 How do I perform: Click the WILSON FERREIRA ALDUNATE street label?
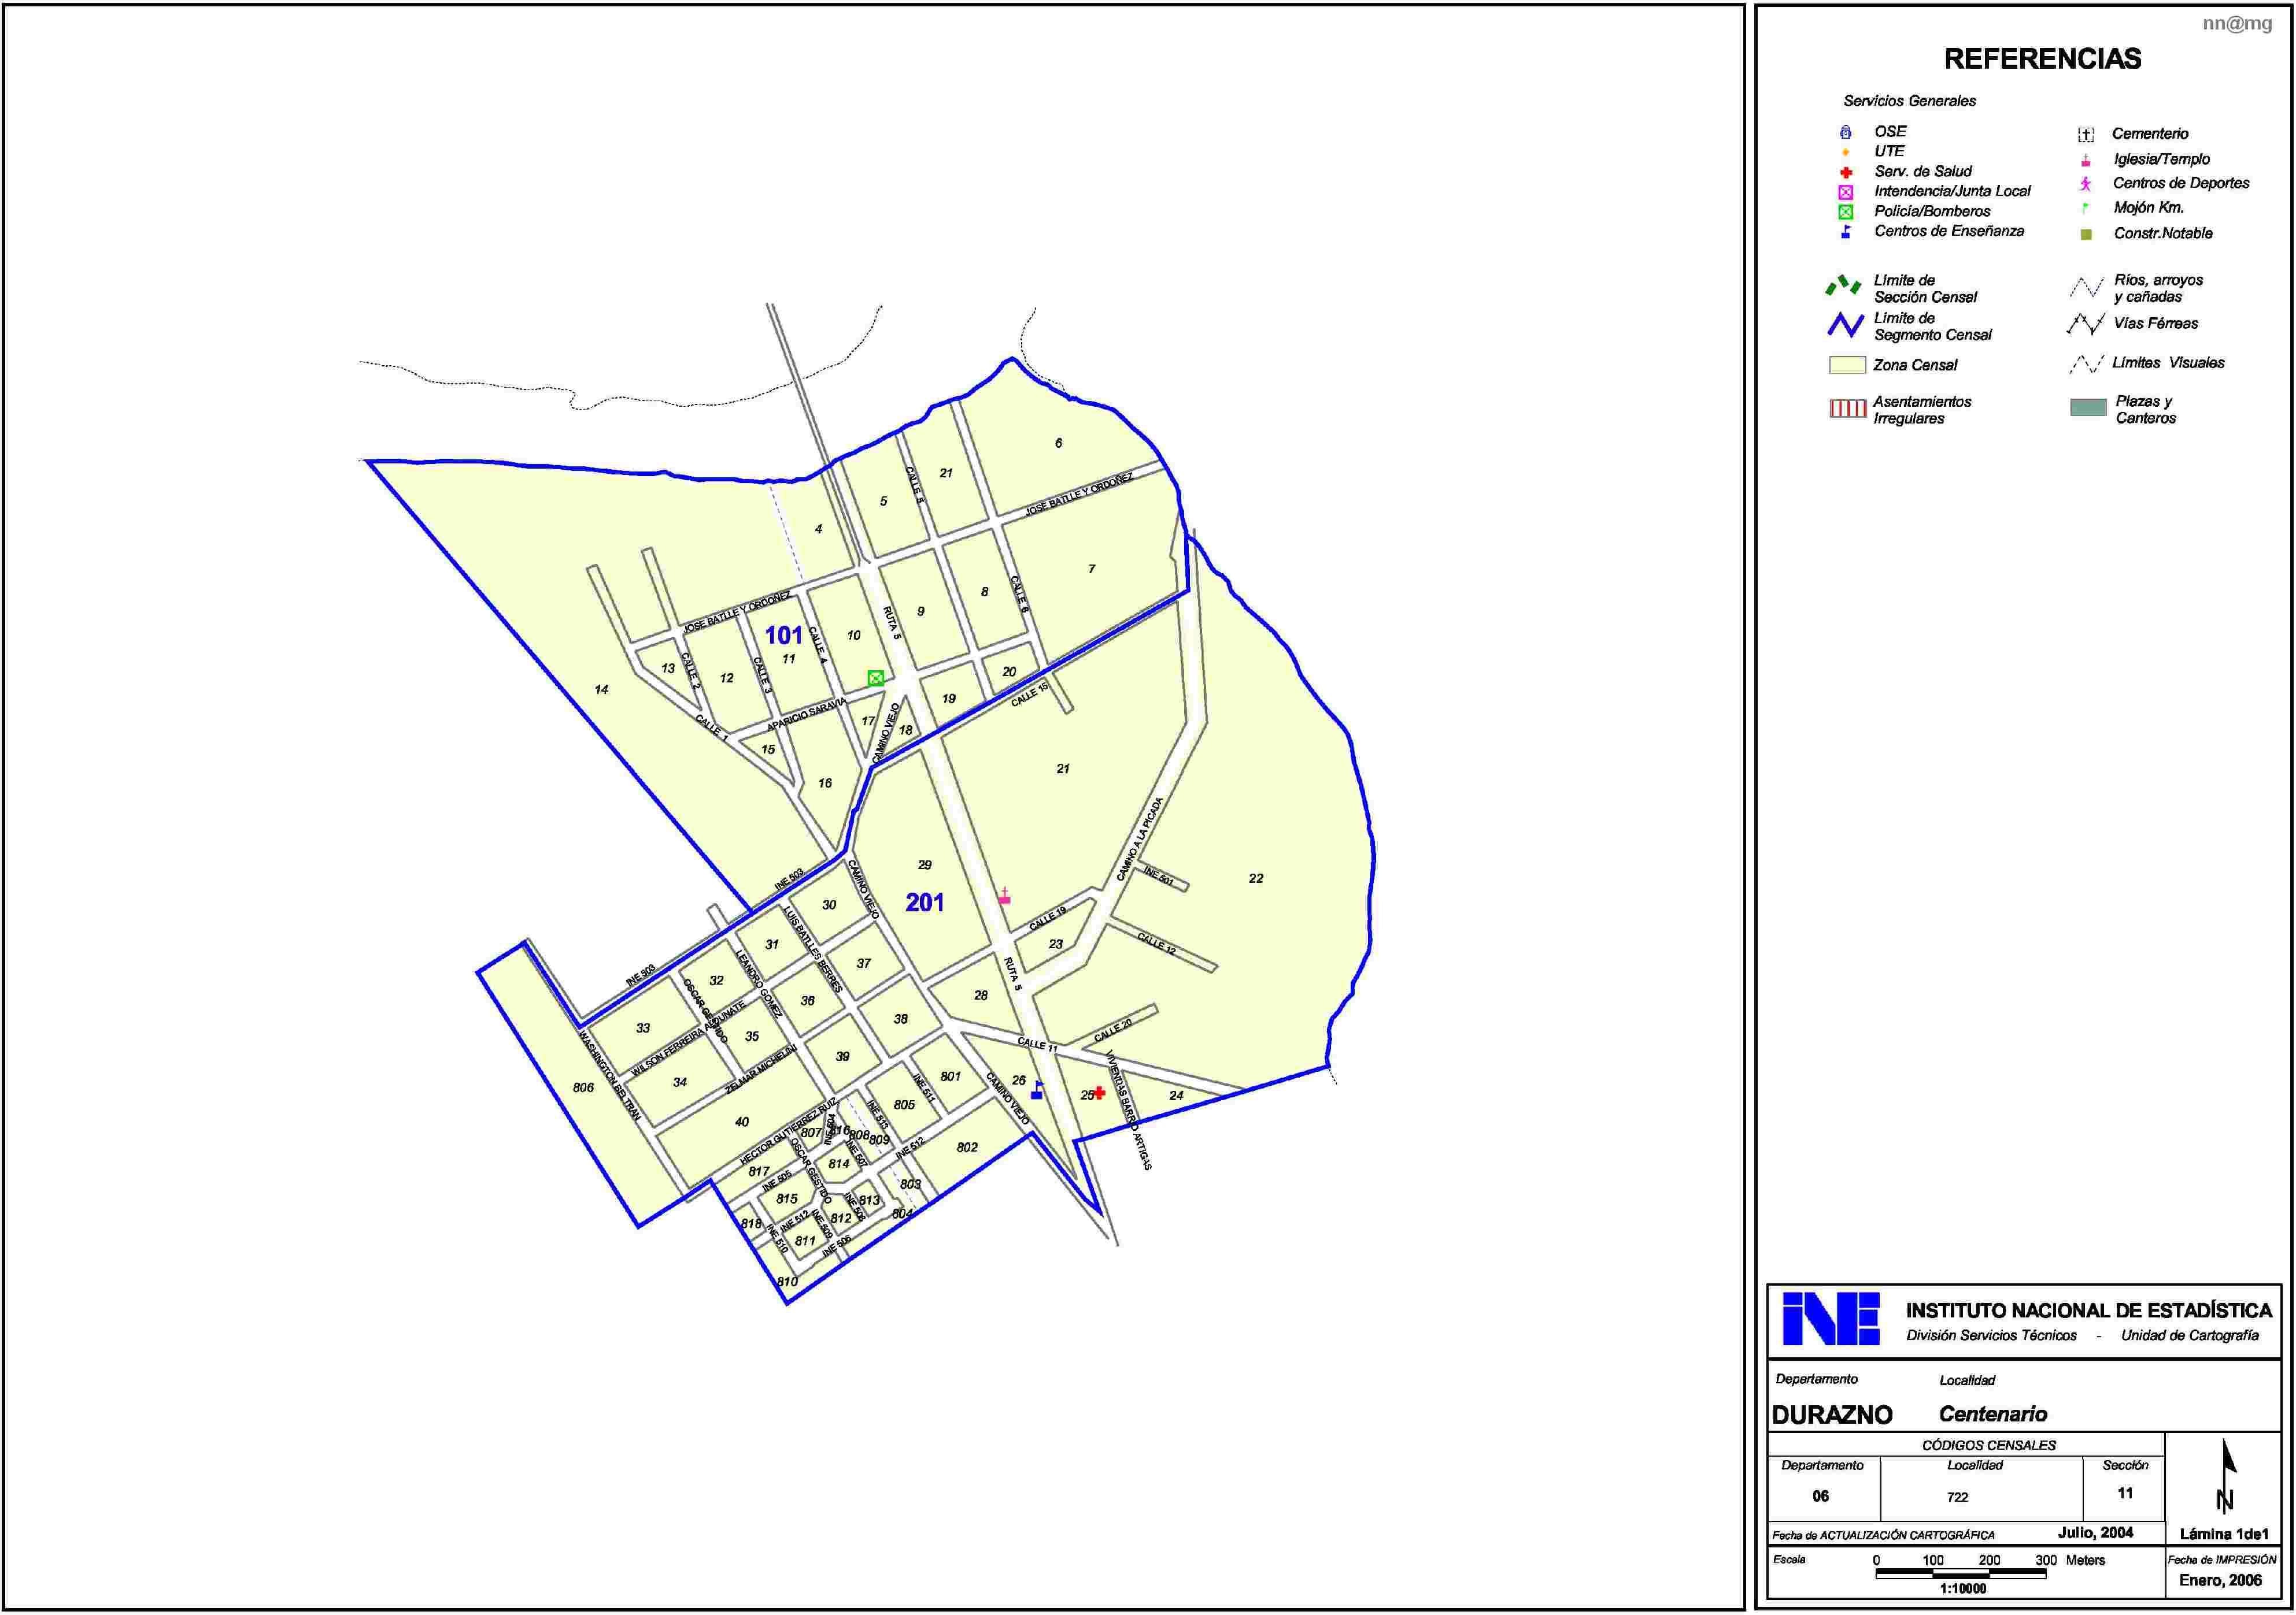pyautogui.click(x=688, y=1038)
